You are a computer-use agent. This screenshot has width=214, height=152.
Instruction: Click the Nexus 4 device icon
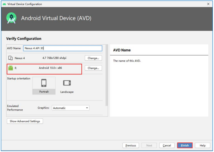[10, 58]
